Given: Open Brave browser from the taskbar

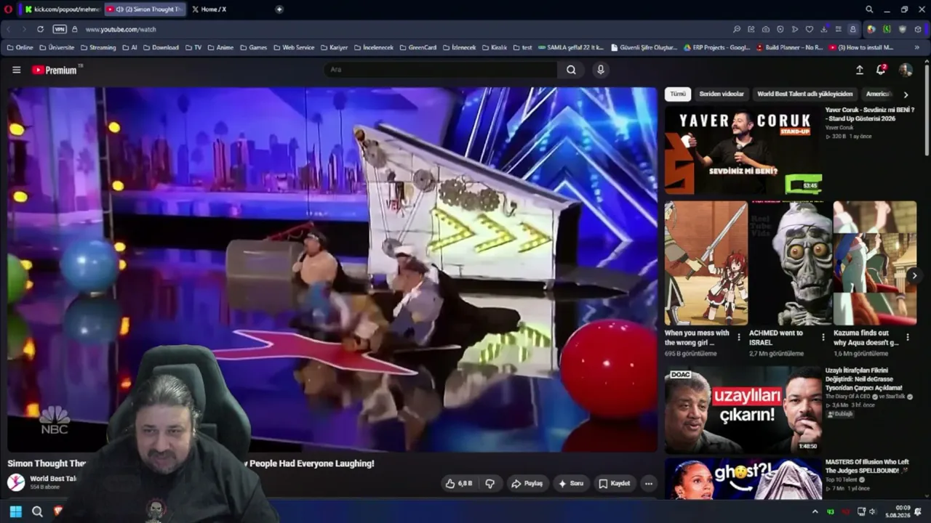Looking at the screenshot, I should coord(58,511).
